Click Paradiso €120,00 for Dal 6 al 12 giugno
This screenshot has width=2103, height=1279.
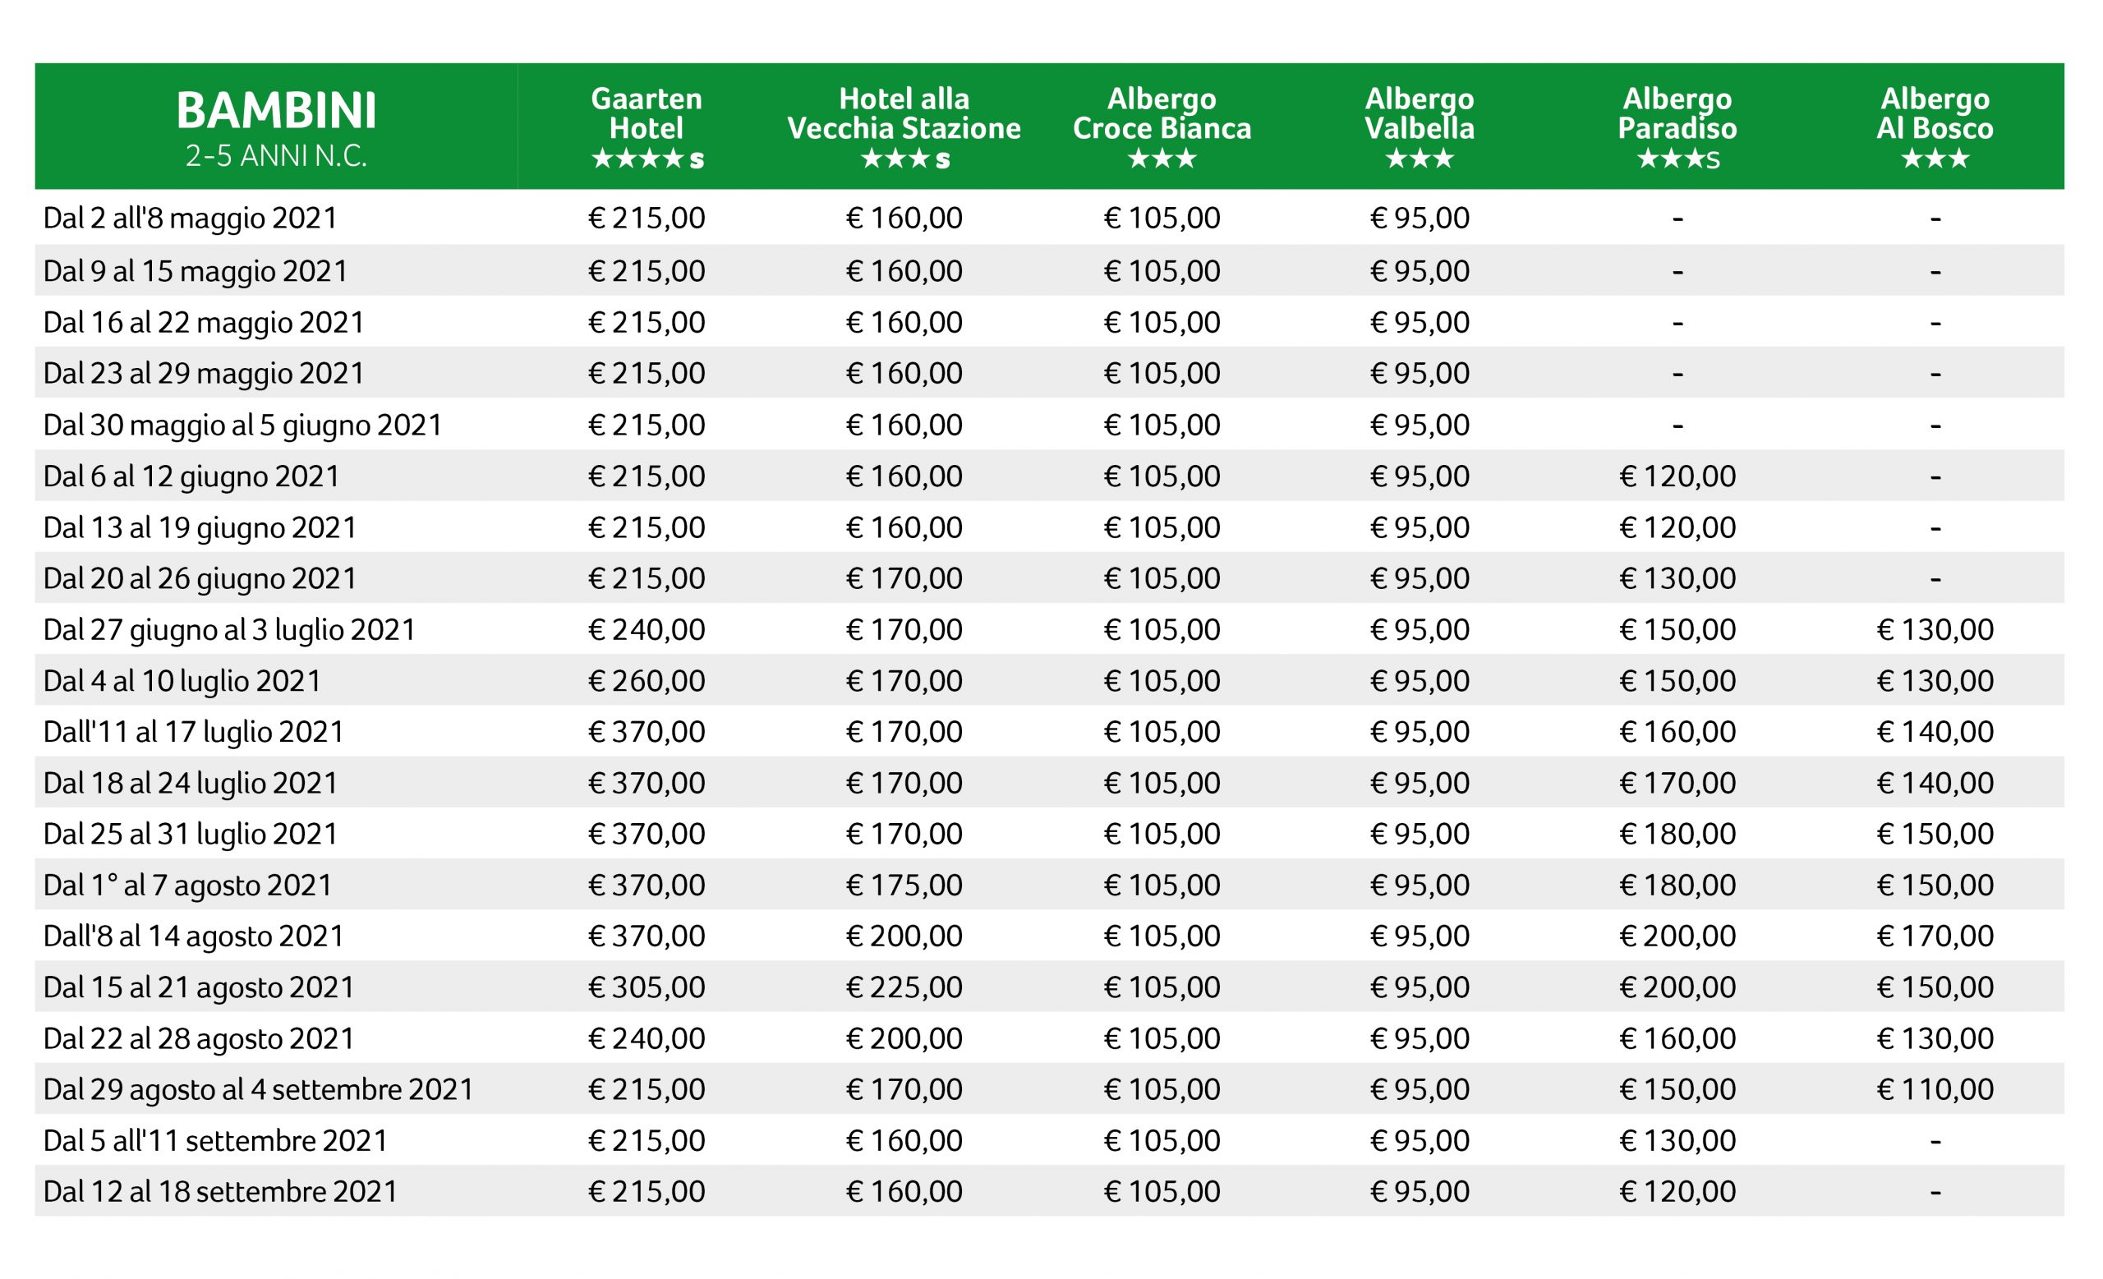click(x=1677, y=476)
